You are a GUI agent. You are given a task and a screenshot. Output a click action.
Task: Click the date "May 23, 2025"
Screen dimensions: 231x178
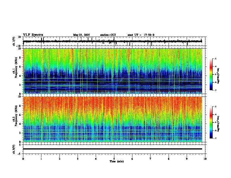pos(81,35)
